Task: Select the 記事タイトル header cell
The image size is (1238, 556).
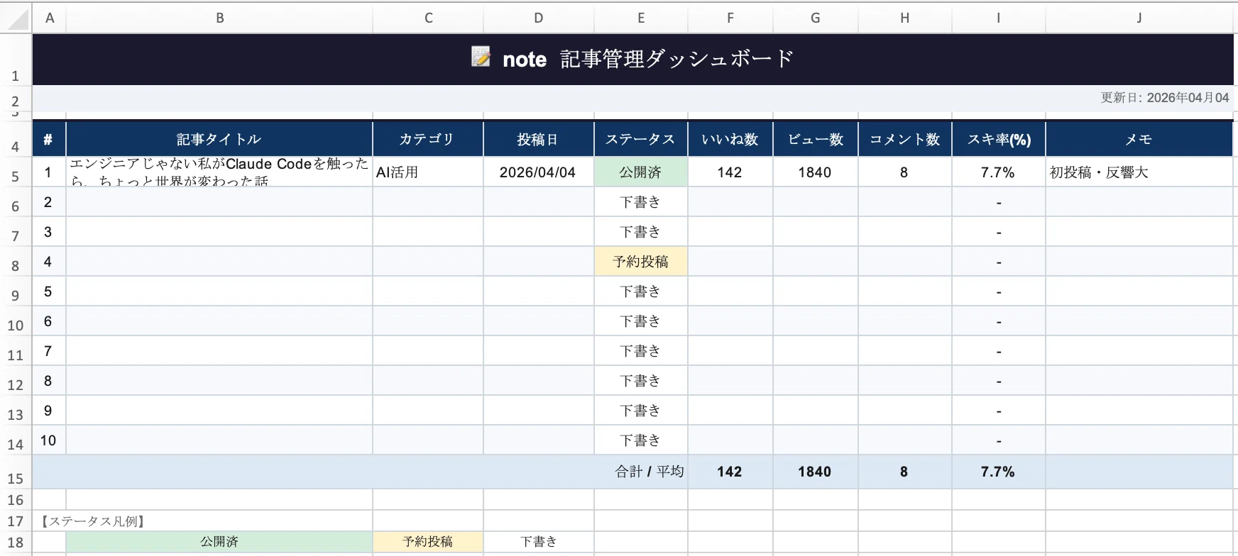Action: [219, 139]
